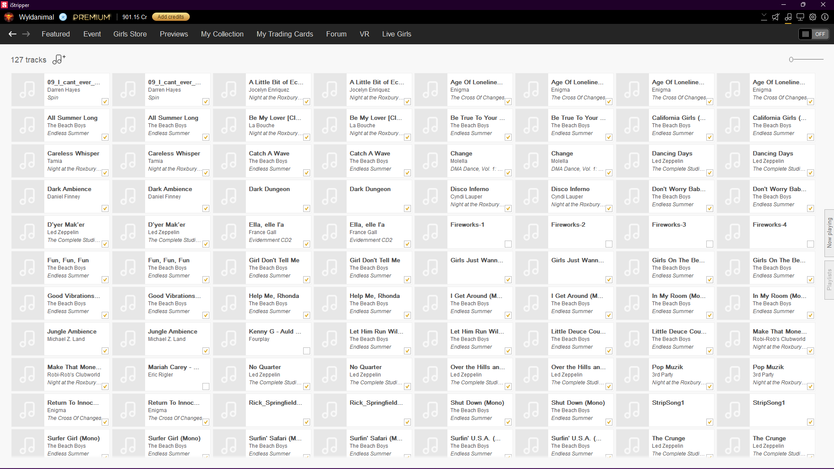Click the Fireworks-4 music note thumbnail
Screen dimensions: 834x469
click(733, 232)
